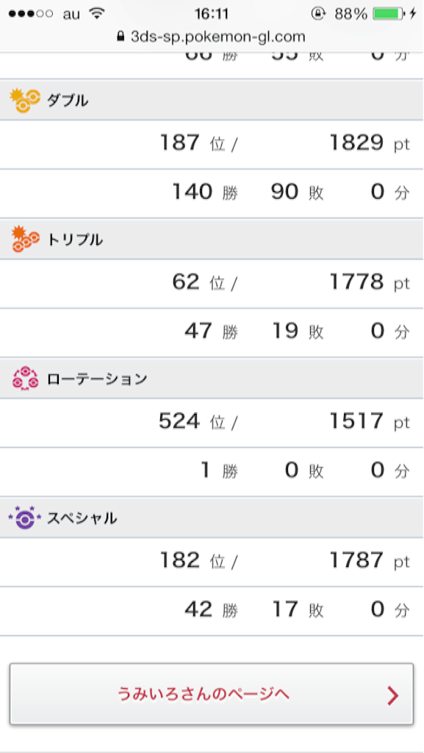This screenshot has height=753, width=424.
Task: Click the purple Special battle icon
Action: coord(25,517)
